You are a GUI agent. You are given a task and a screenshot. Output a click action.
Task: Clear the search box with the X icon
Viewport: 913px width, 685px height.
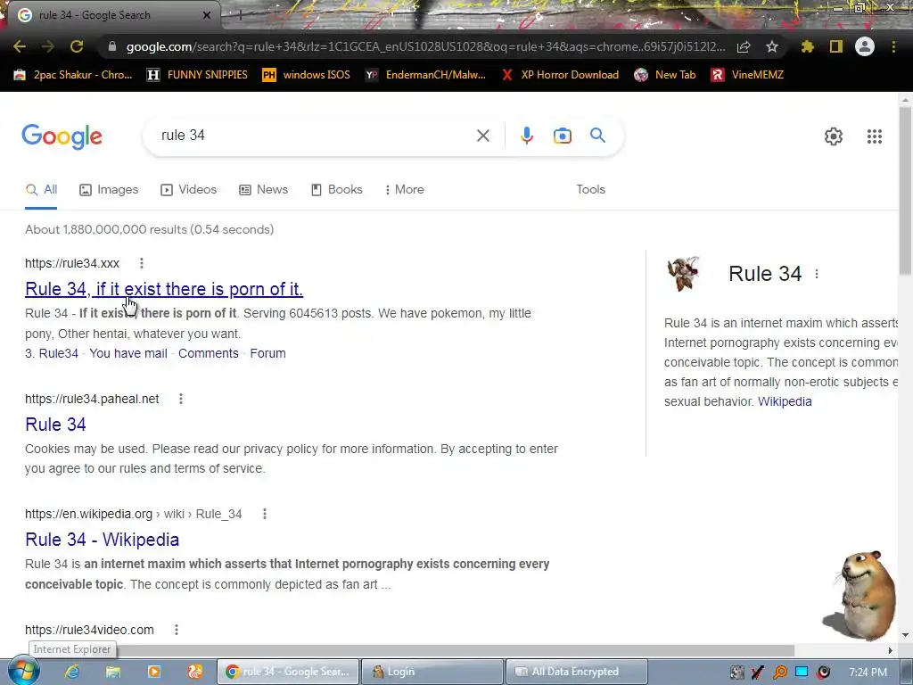tap(482, 136)
